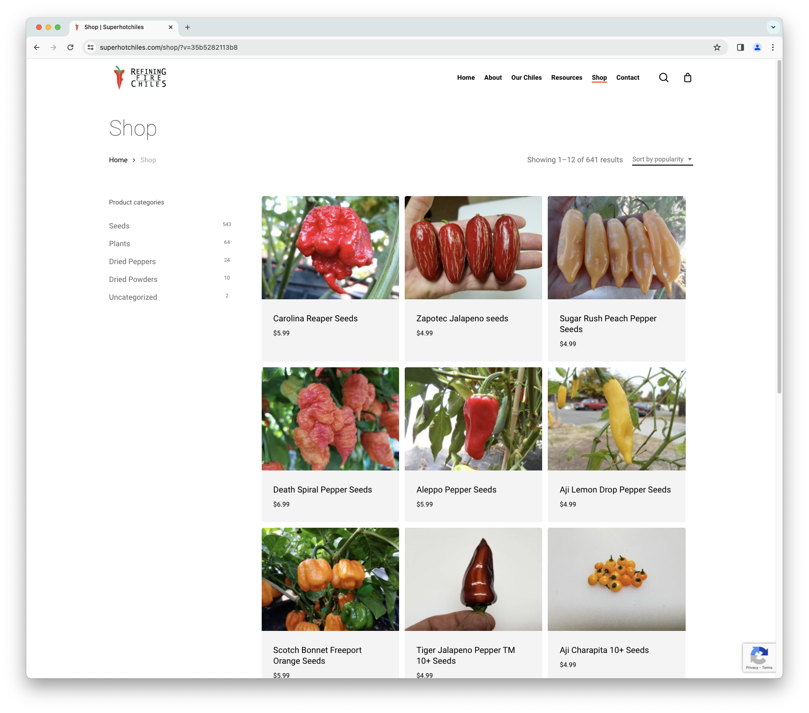Image resolution: width=809 pixels, height=713 pixels.
Task: Bookmark this page with star icon
Action: point(717,47)
